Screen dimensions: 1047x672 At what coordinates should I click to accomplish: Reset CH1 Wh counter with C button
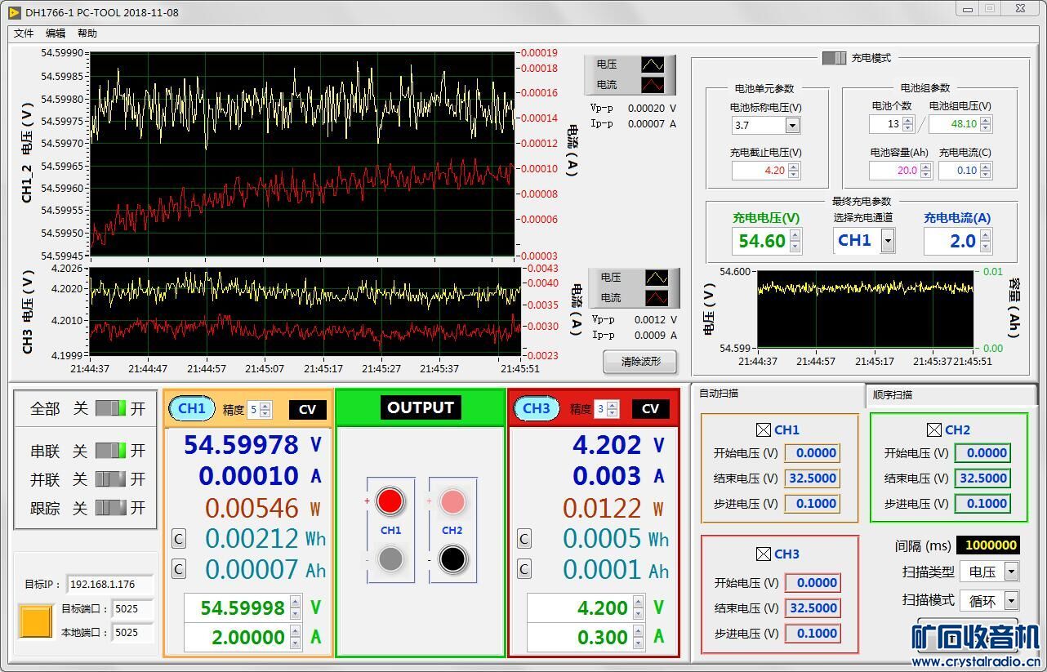179,539
